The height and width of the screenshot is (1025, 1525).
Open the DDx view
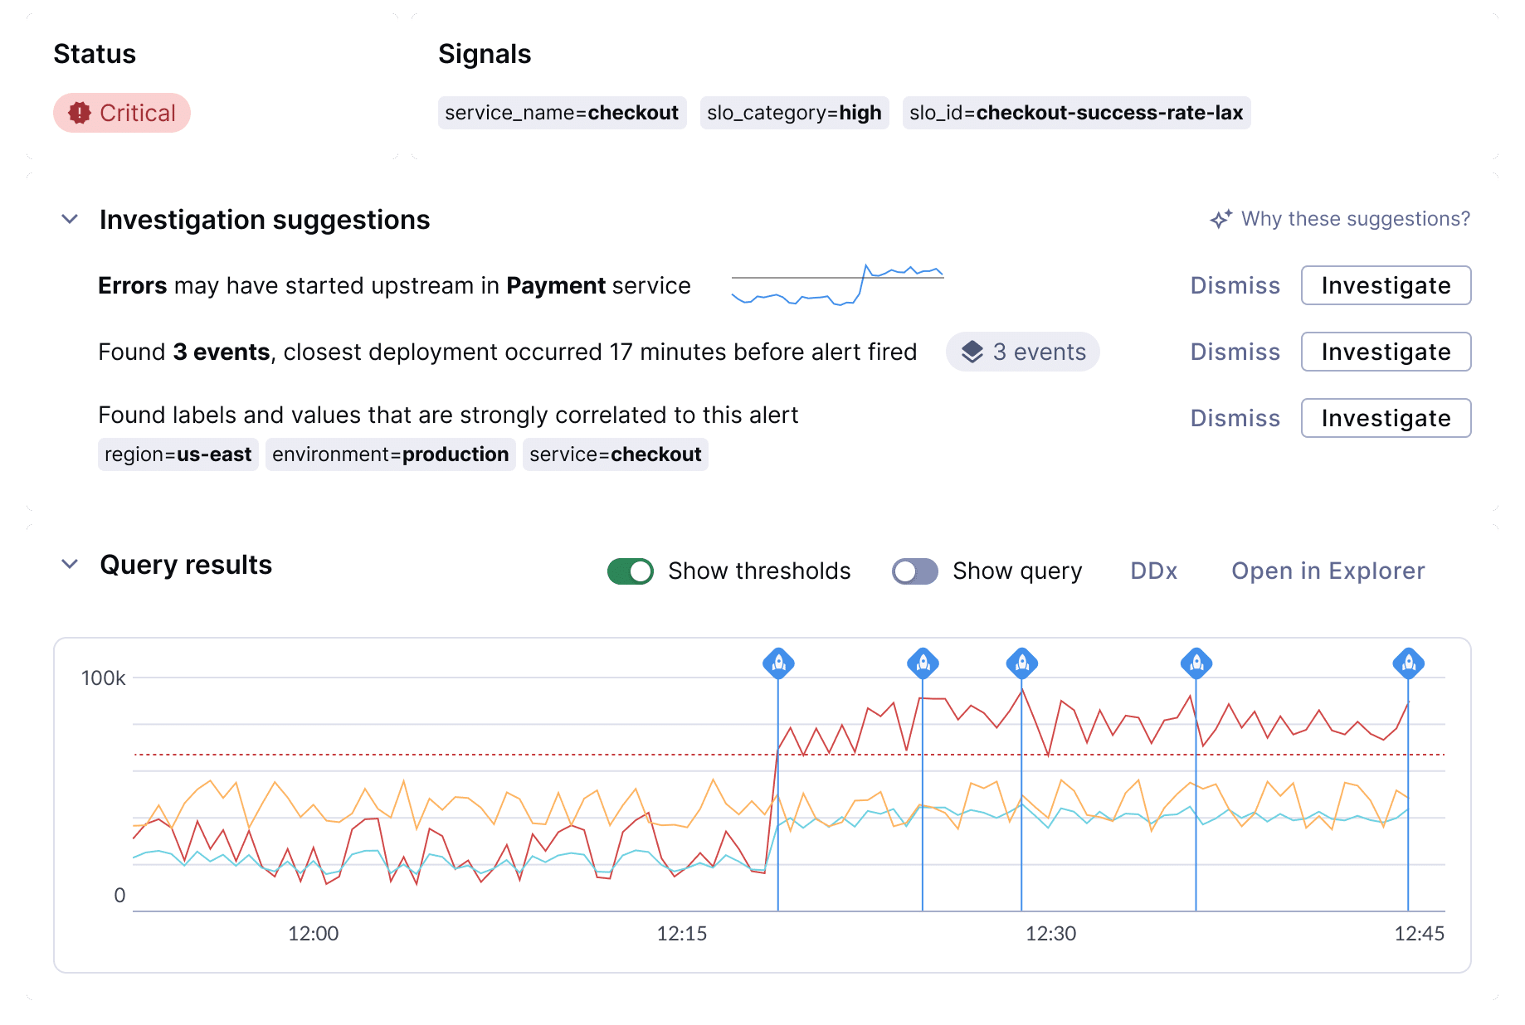pos(1153,571)
